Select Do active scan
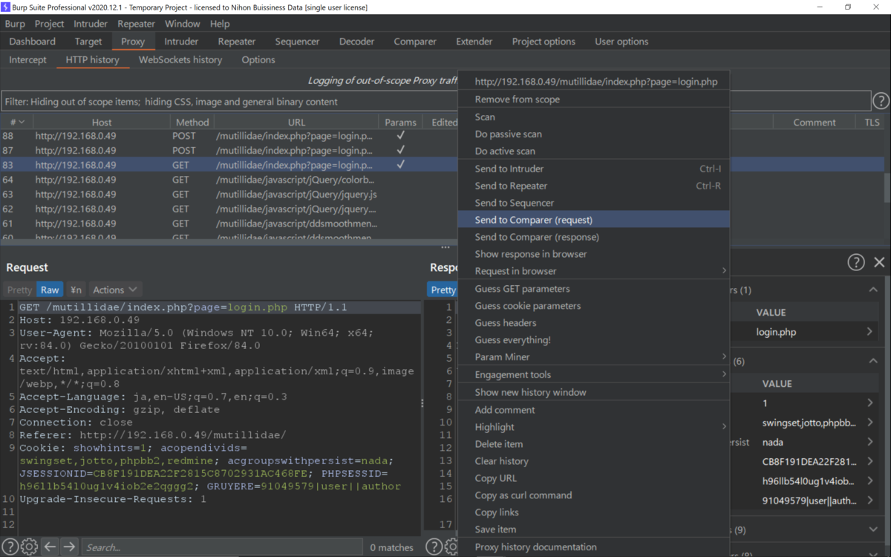This screenshot has height=557, width=891. [594, 151]
